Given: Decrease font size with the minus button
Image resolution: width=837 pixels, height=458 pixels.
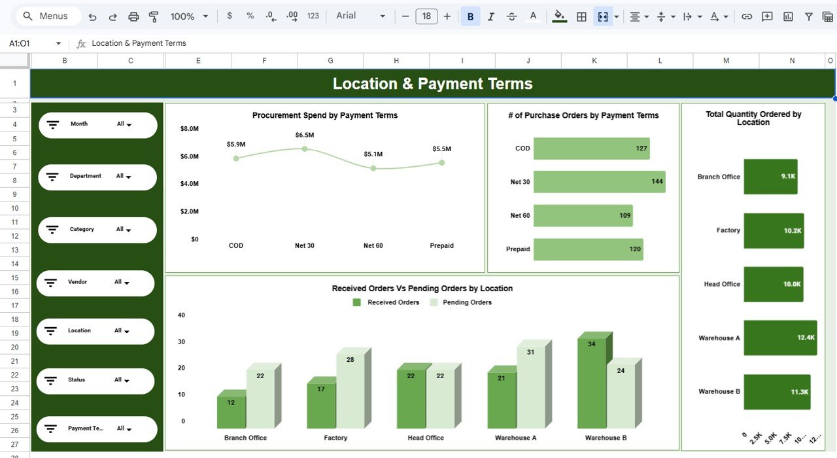Looking at the screenshot, I should pyautogui.click(x=405, y=16).
